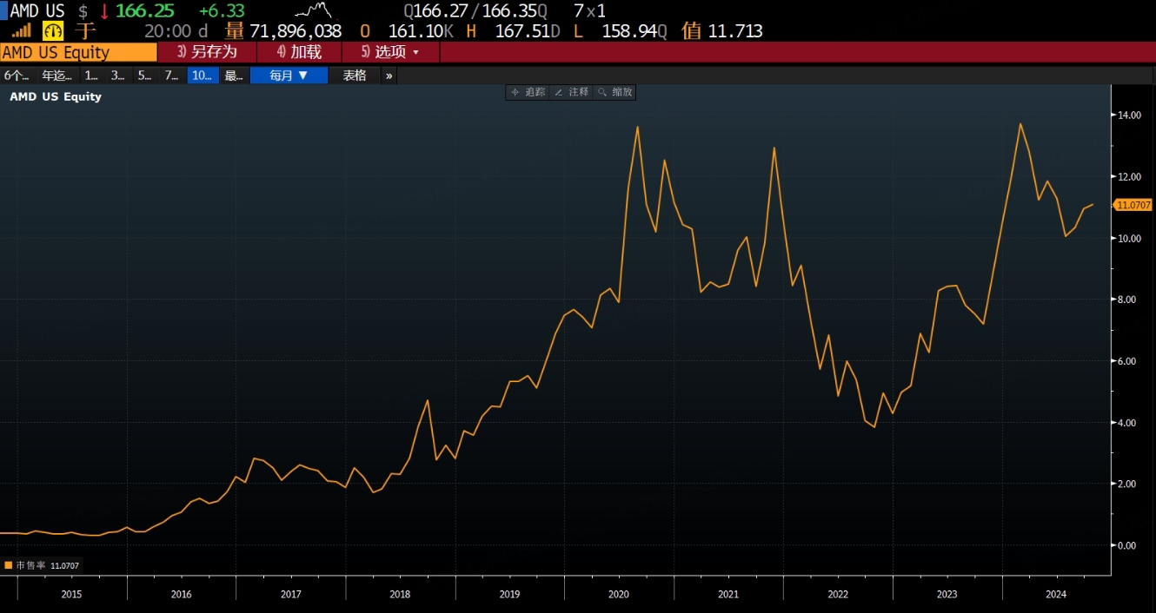The width and height of the screenshot is (1156, 613).
Task: Select the 年迄 year-to-date range tab
Action: [58, 76]
